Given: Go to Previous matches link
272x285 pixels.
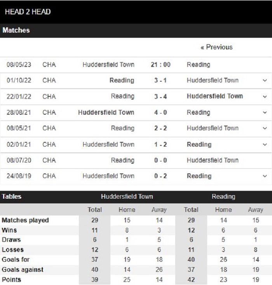Looking at the screenshot, I should tap(216, 47).
